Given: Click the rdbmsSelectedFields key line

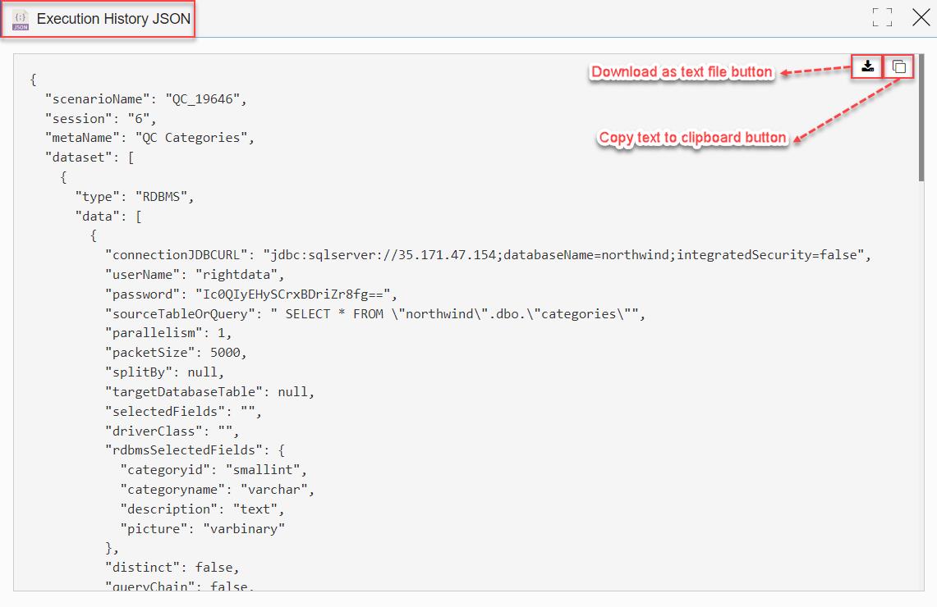Looking at the screenshot, I should tap(195, 450).
